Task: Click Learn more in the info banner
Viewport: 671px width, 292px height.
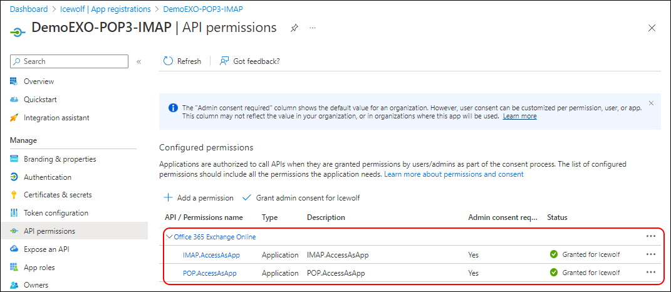Action: coord(519,116)
